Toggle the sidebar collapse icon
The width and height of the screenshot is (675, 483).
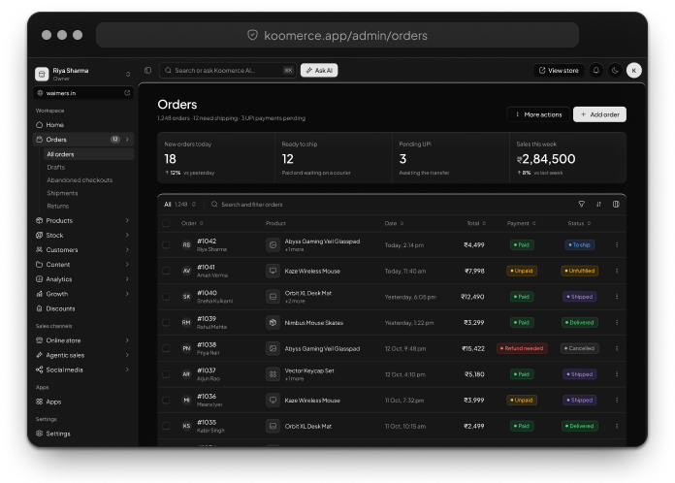(x=148, y=70)
